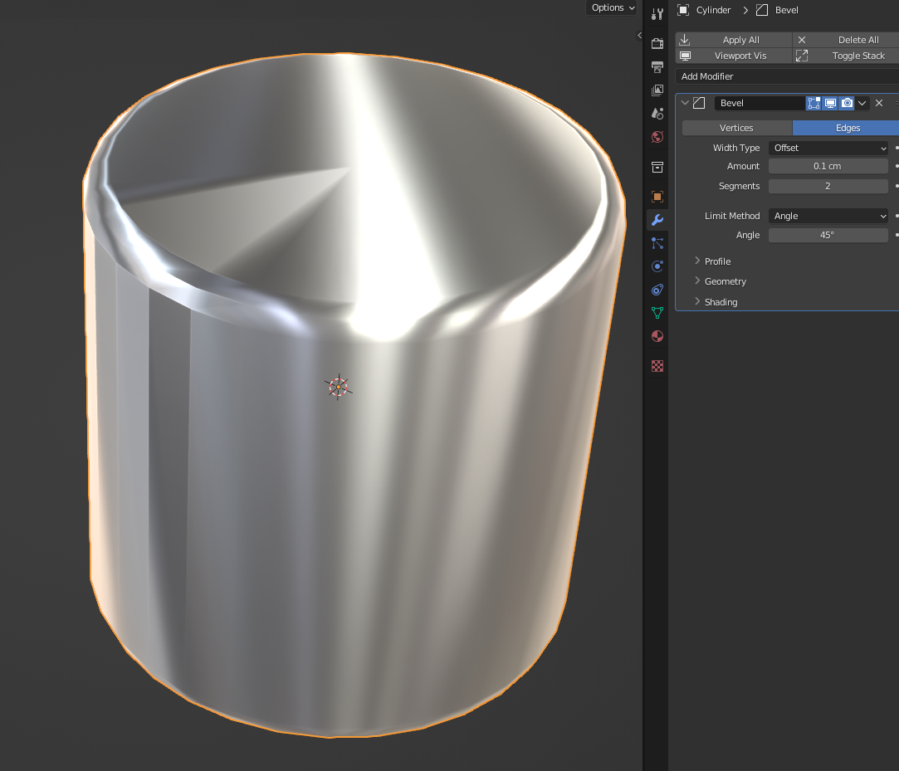
Task: Click the bevel Amount value field
Action: (x=828, y=166)
